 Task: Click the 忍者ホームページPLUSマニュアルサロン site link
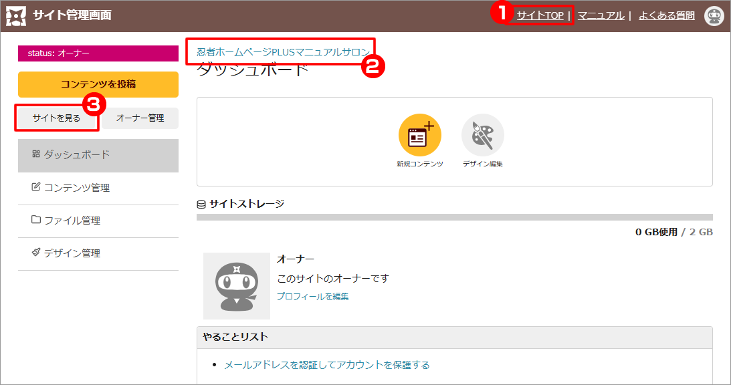282,52
